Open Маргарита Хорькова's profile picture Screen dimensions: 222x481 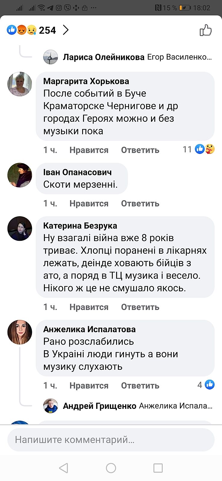pyautogui.click(x=20, y=84)
